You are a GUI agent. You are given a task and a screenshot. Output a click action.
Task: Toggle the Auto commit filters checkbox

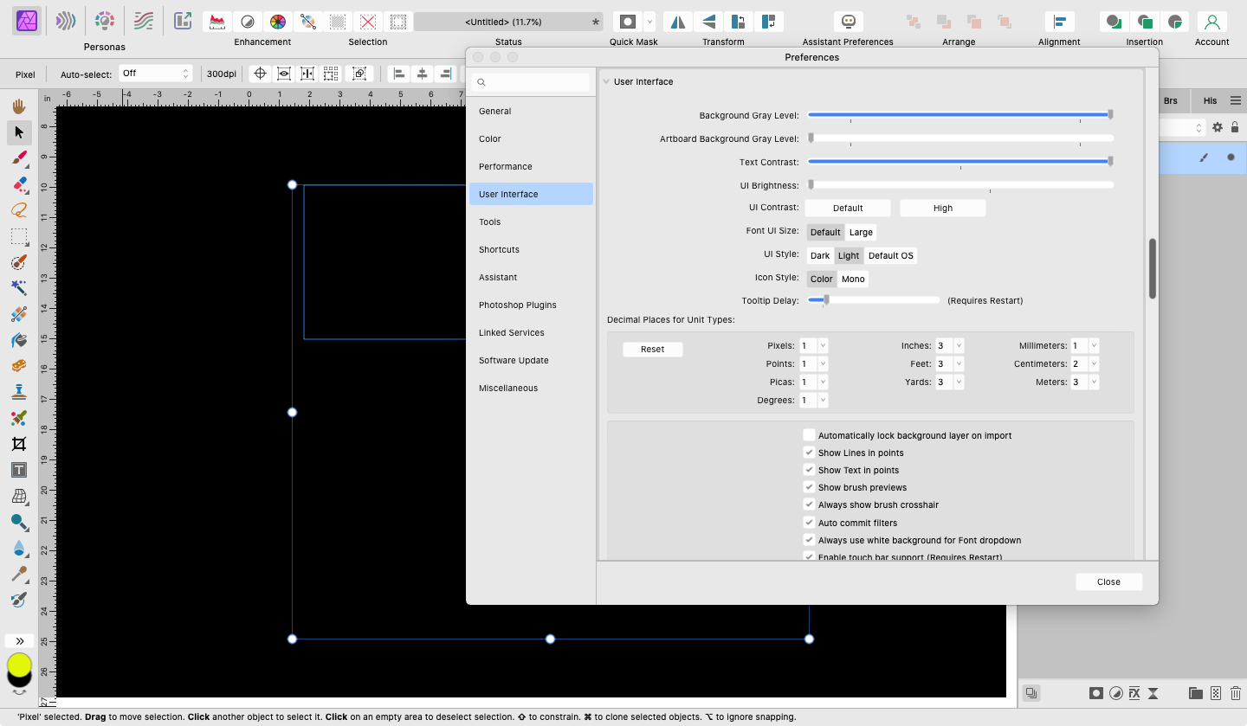(809, 523)
